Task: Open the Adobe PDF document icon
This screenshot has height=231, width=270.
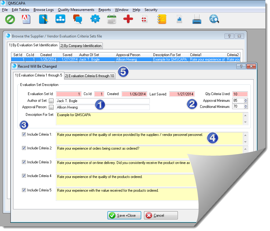Action: coord(27,20)
